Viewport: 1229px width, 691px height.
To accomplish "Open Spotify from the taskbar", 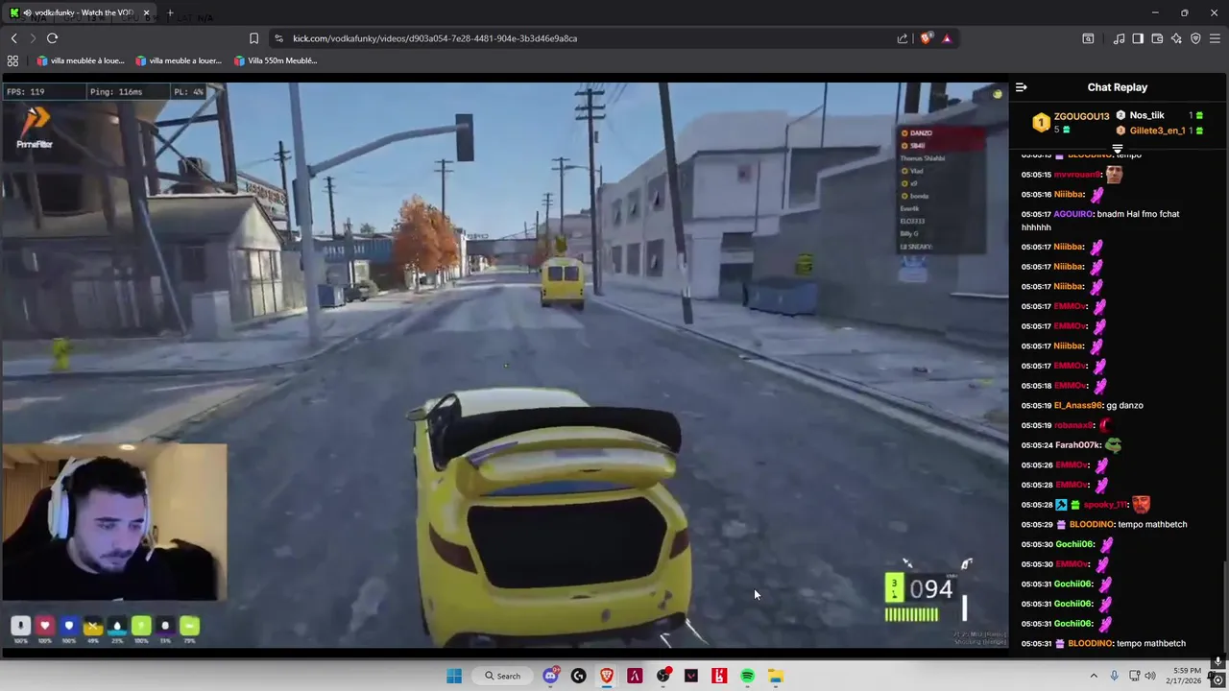I will click(747, 676).
